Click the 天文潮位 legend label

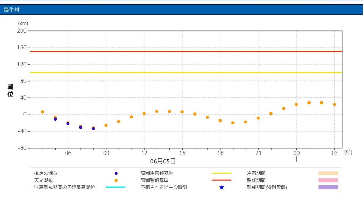(x=44, y=180)
